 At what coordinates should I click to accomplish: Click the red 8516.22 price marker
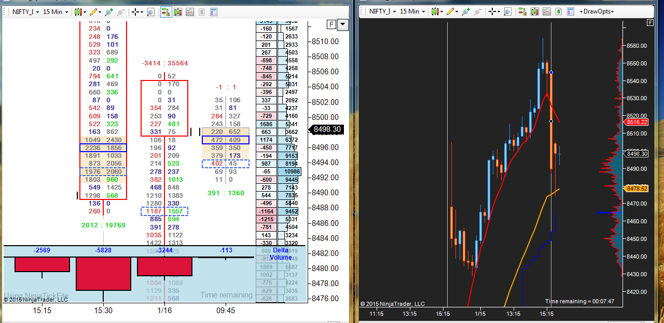[x=637, y=122]
